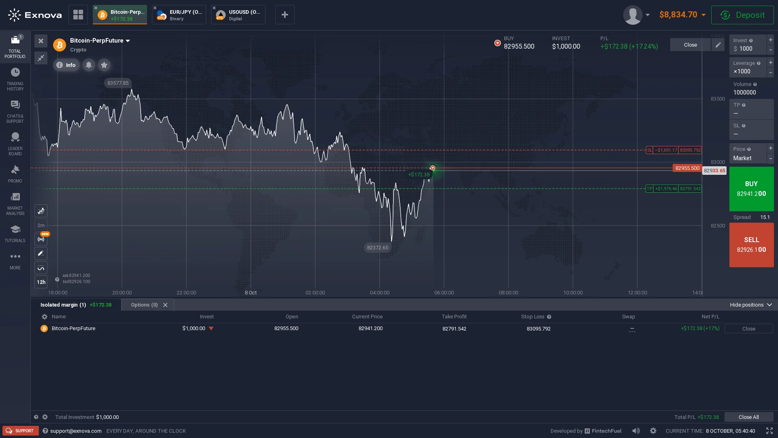Switch to the USOUSD Digital tab
The height and width of the screenshot is (438, 778).
coord(238,15)
